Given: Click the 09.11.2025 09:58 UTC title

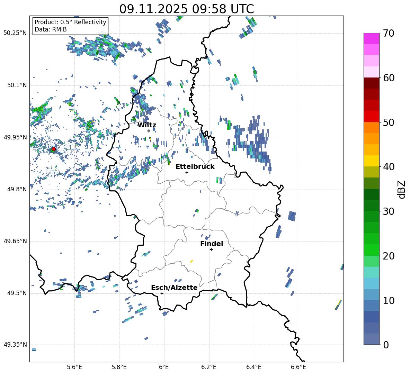Looking at the screenshot, I should [187, 9].
